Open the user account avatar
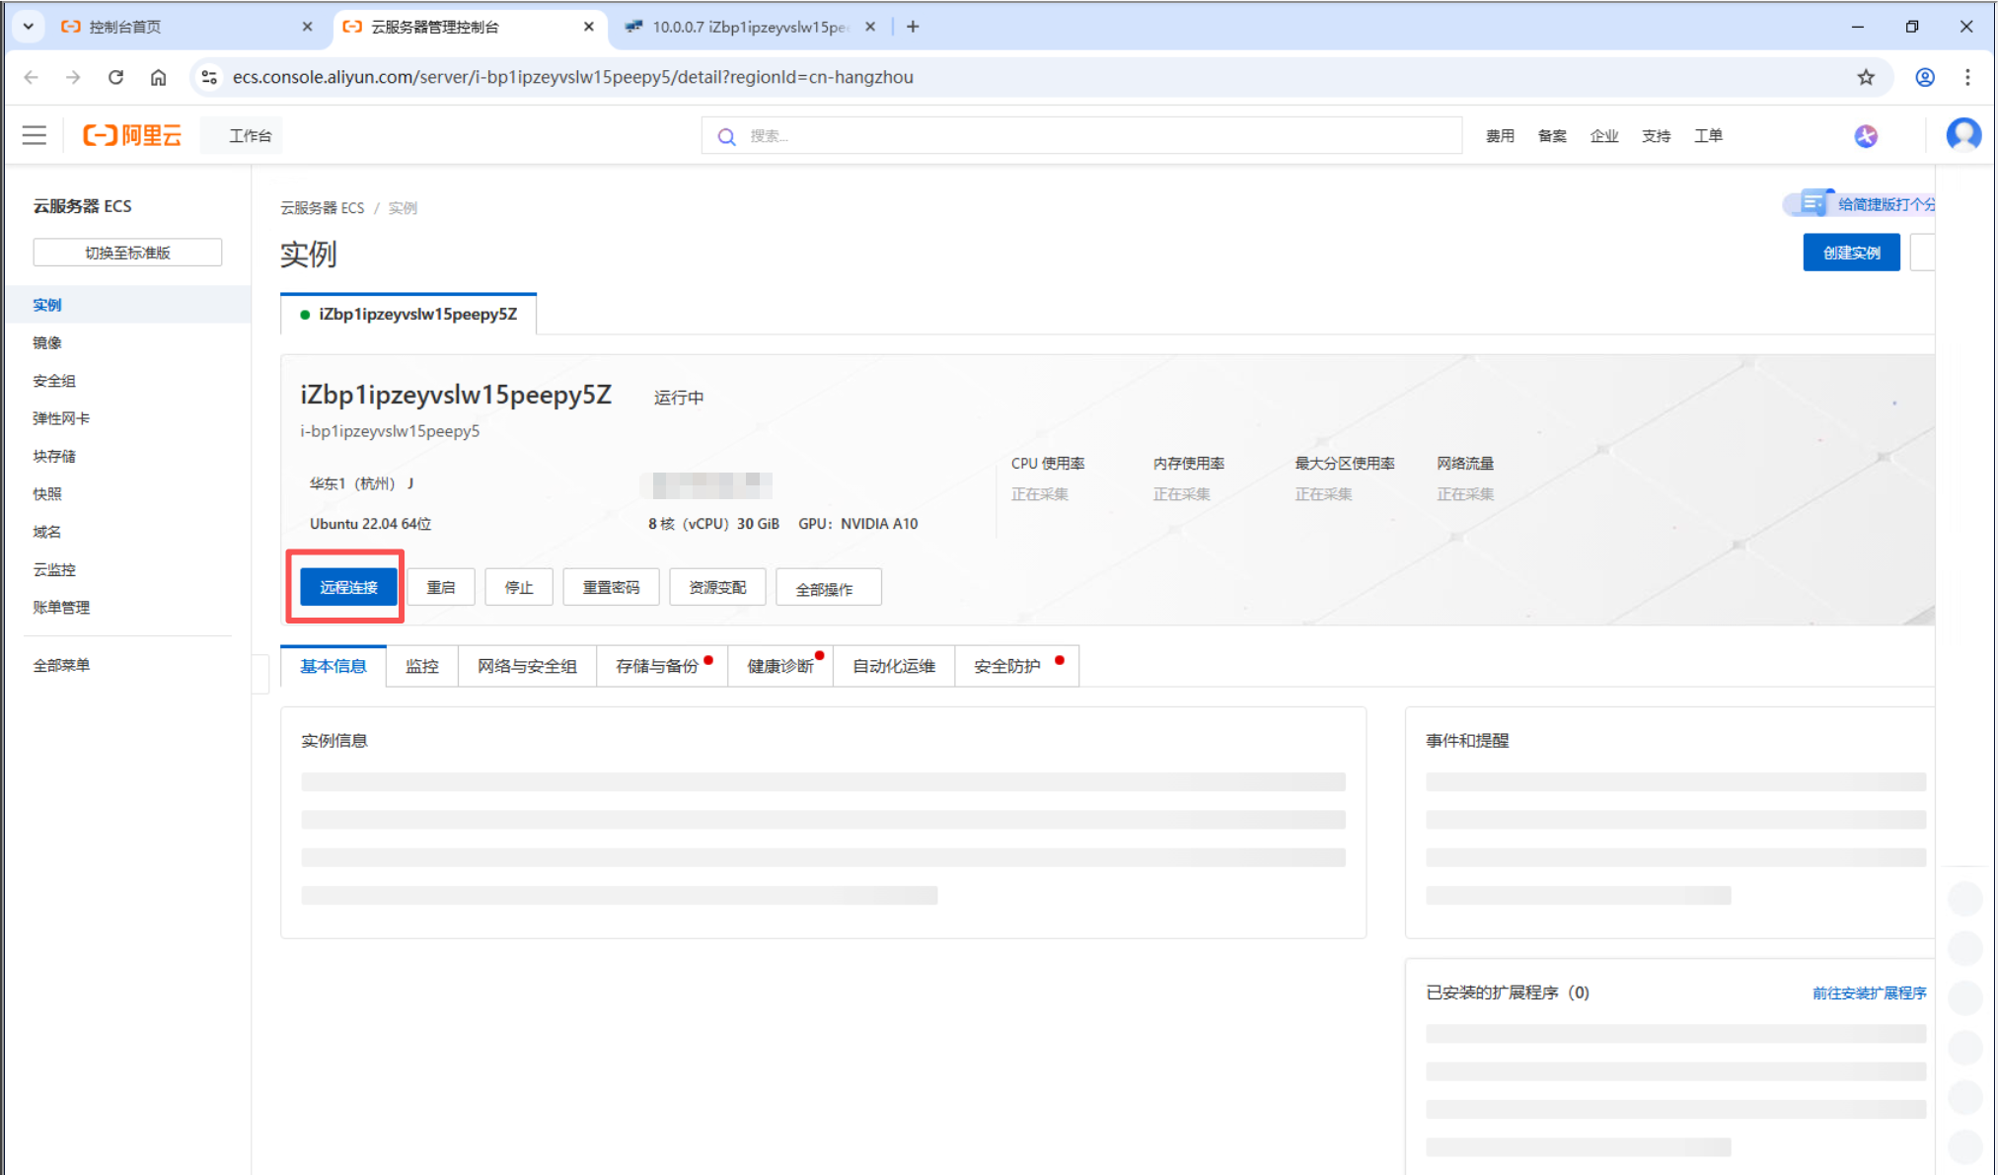 [x=1962, y=134]
